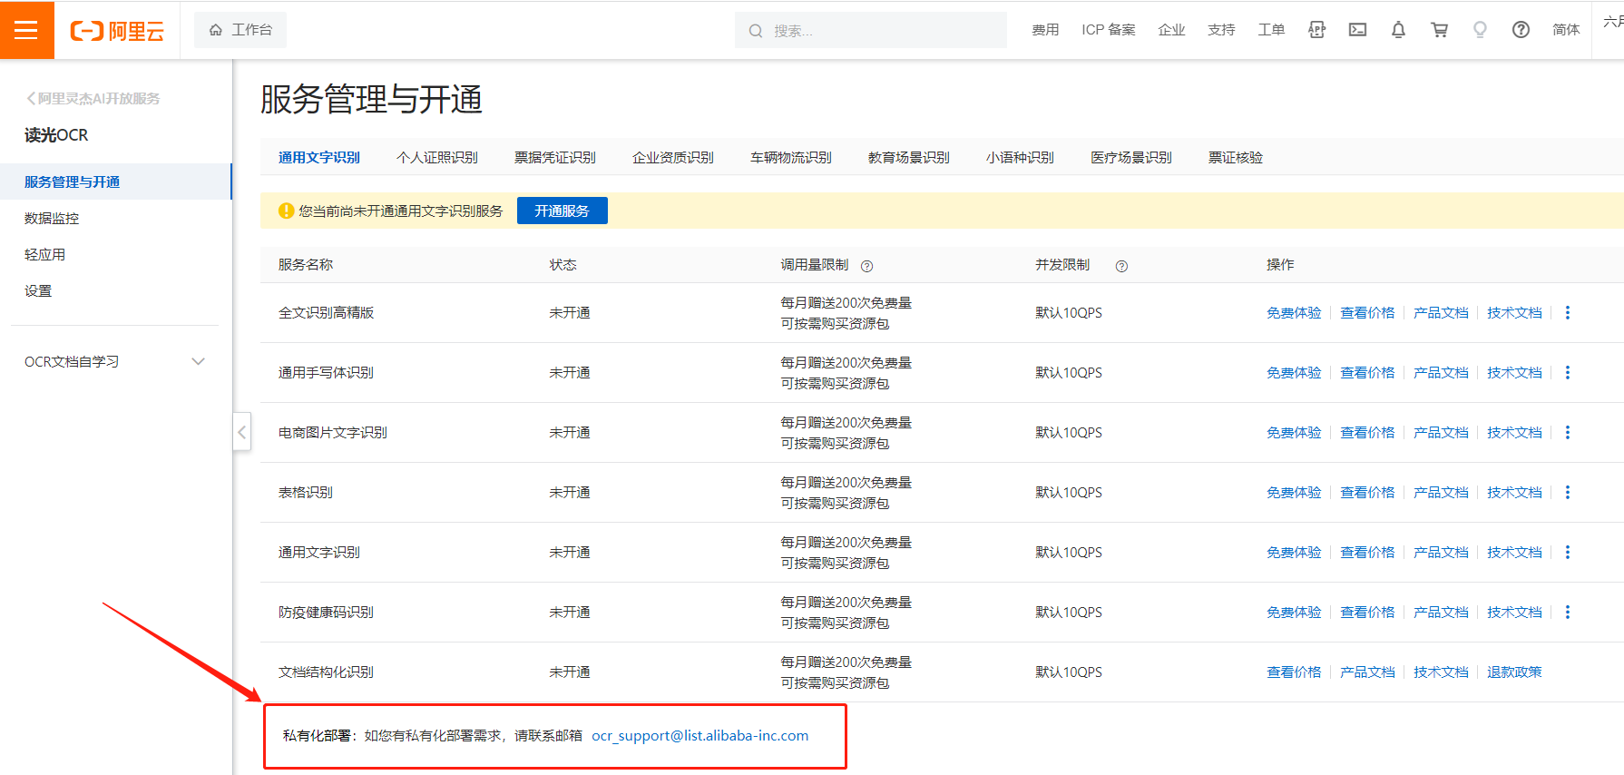The height and width of the screenshot is (775, 1624).
Task: Open 产品文档 for 电商图片文字识别
Action: [x=1441, y=432]
